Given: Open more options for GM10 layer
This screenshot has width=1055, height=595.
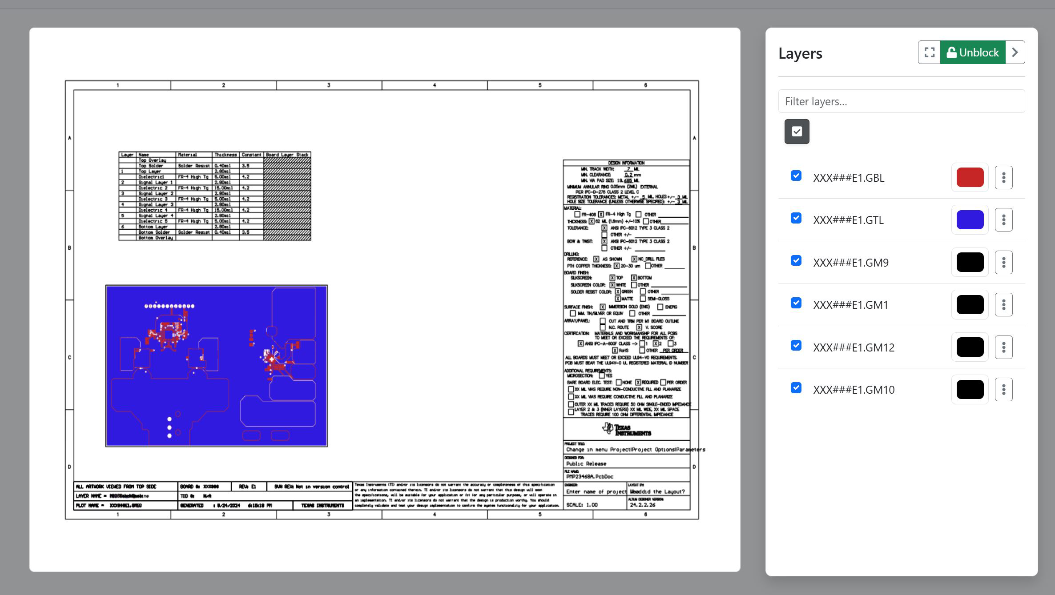Looking at the screenshot, I should [x=1003, y=390].
